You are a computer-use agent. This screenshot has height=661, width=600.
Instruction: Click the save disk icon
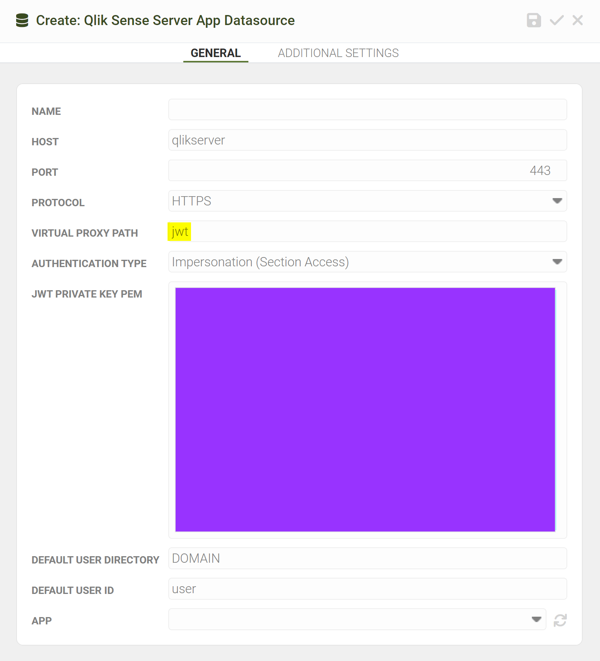(x=534, y=20)
